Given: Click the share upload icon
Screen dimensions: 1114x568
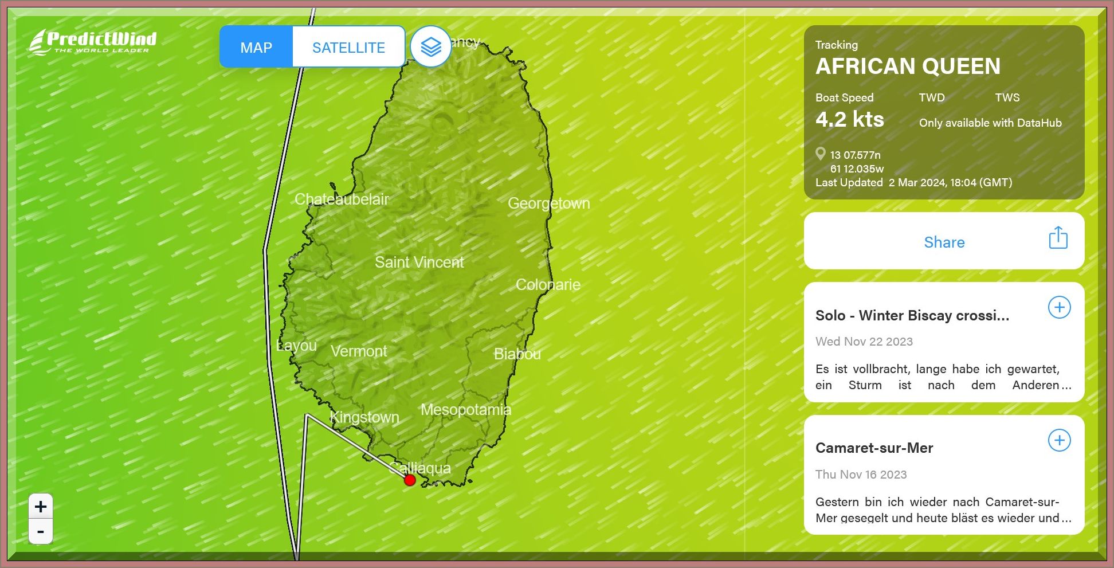Looking at the screenshot, I should pyautogui.click(x=1058, y=238).
